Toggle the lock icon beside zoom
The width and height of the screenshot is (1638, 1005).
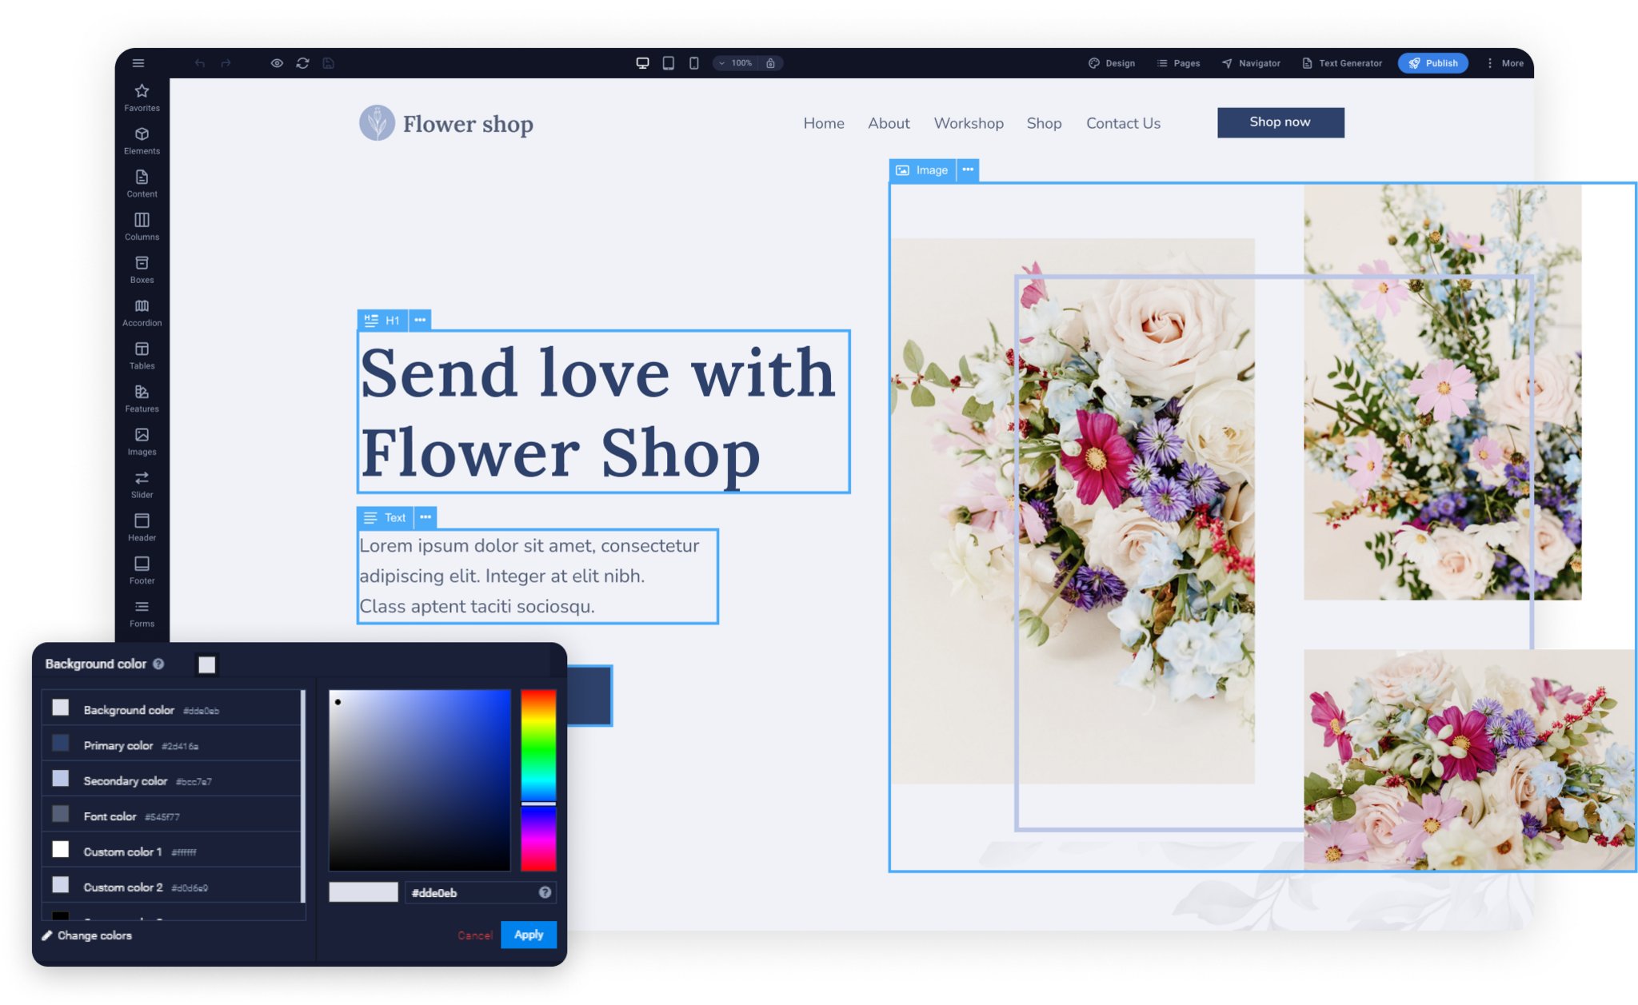point(770,63)
